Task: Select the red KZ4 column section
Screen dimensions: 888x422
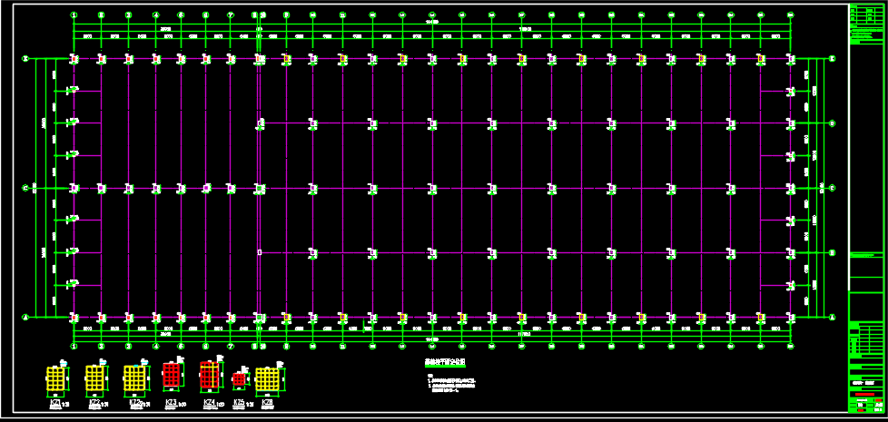Action: [x=210, y=376]
